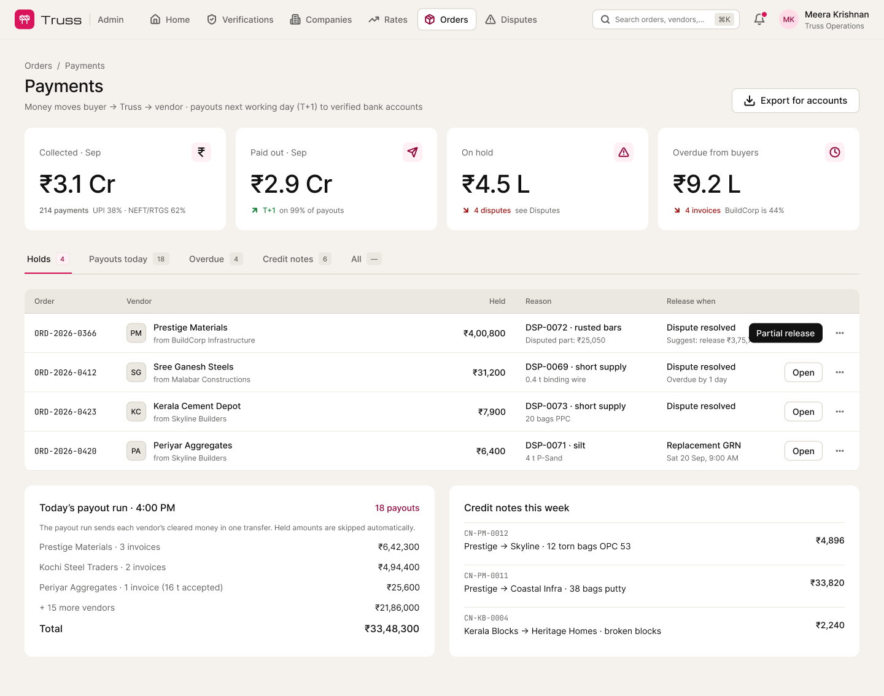The height and width of the screenshot is (696, 884).
Task: Select the Holds tab
Action: (48, 259)
